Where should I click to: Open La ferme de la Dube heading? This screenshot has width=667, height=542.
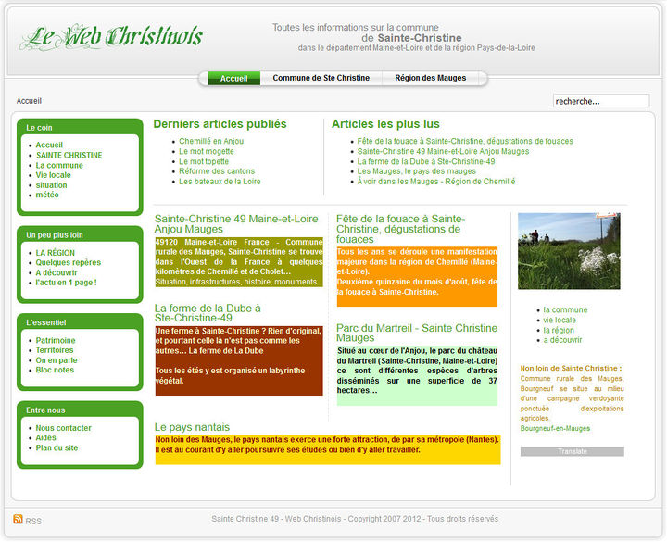pyautogui.click(x=208, y=313)
